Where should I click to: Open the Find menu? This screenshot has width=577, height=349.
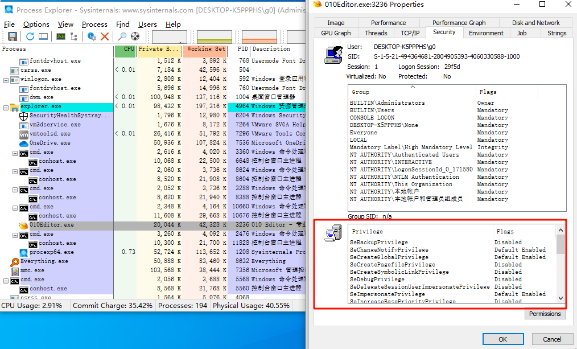click(122, 24)
